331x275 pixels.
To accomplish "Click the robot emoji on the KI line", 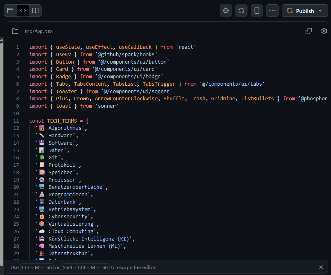I will [x=41, y=239].
